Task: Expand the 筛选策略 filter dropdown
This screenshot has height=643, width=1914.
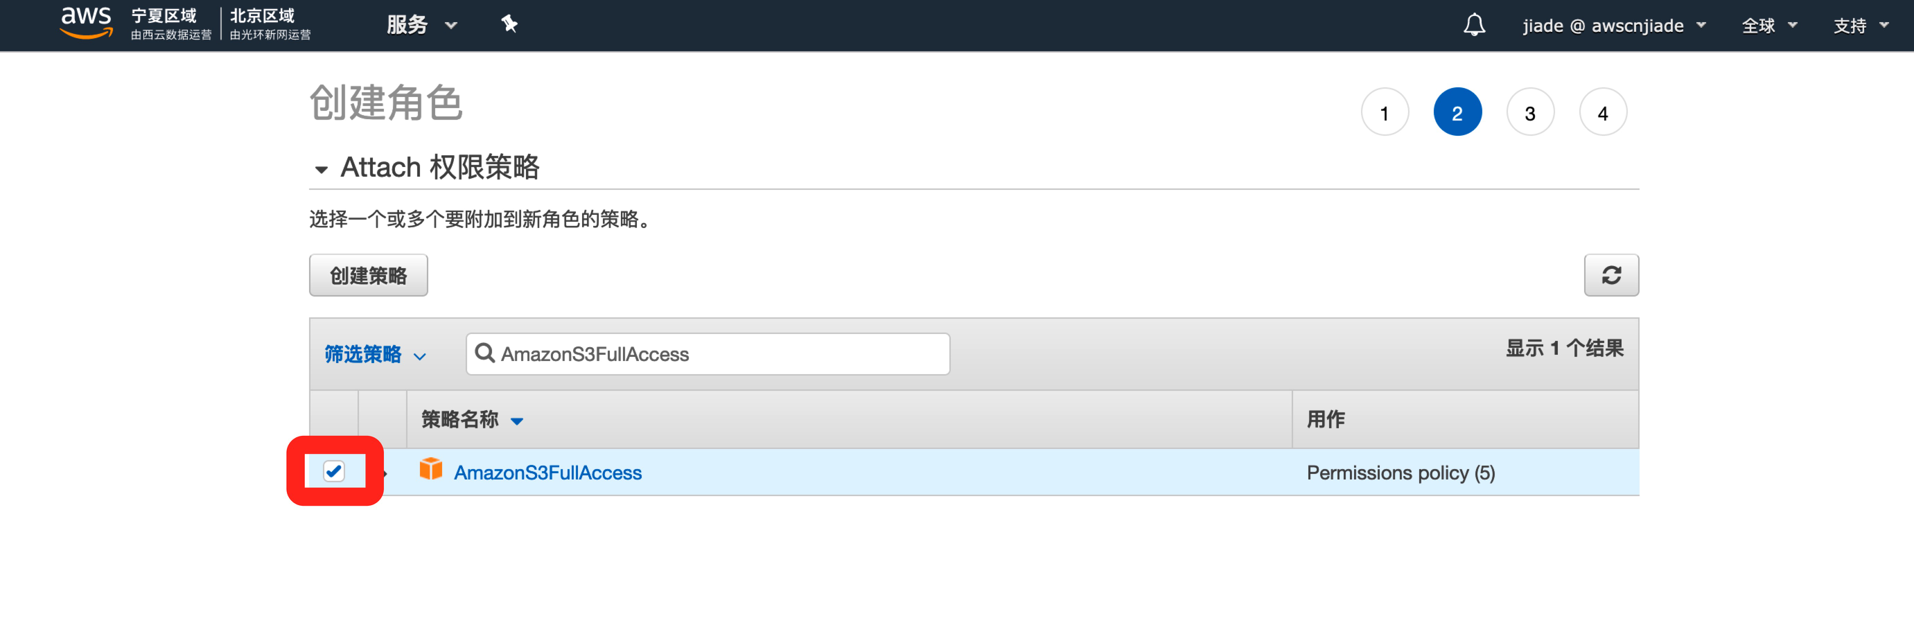Action: tap(375, 355)
